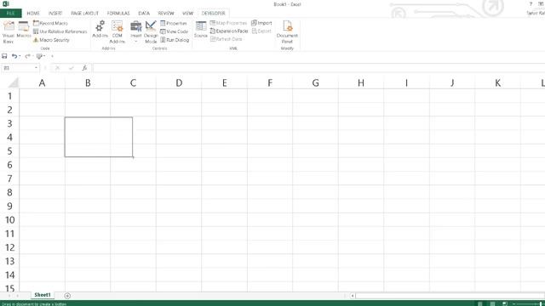Screen dimensions: 545x306
Task: Open the Document Panel
Action: 287,32
